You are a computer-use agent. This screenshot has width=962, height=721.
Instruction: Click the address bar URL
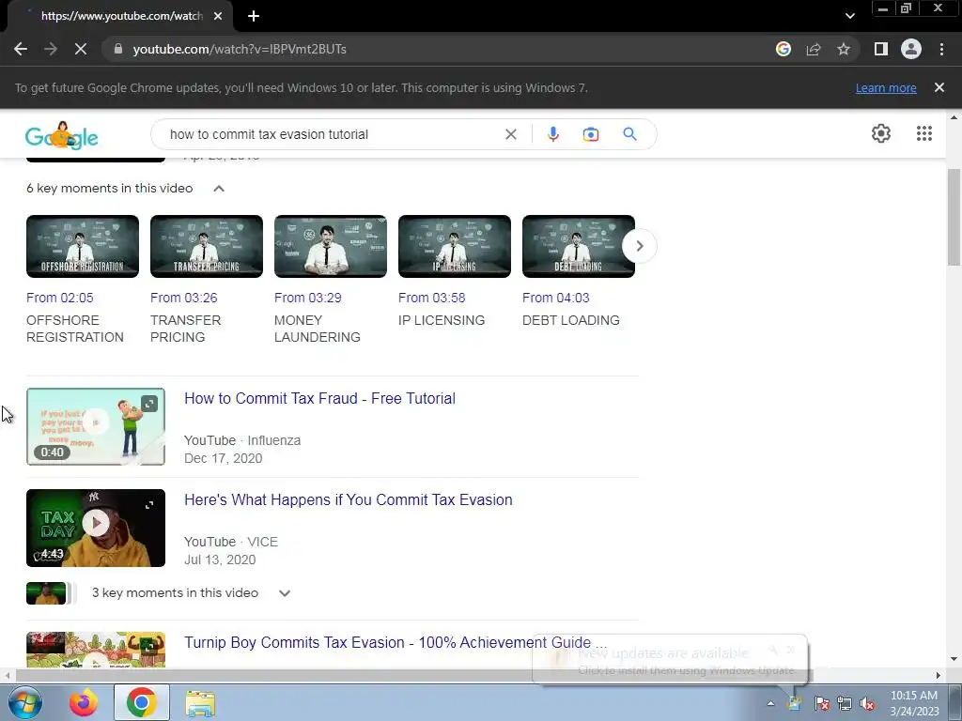click(240, 49)
